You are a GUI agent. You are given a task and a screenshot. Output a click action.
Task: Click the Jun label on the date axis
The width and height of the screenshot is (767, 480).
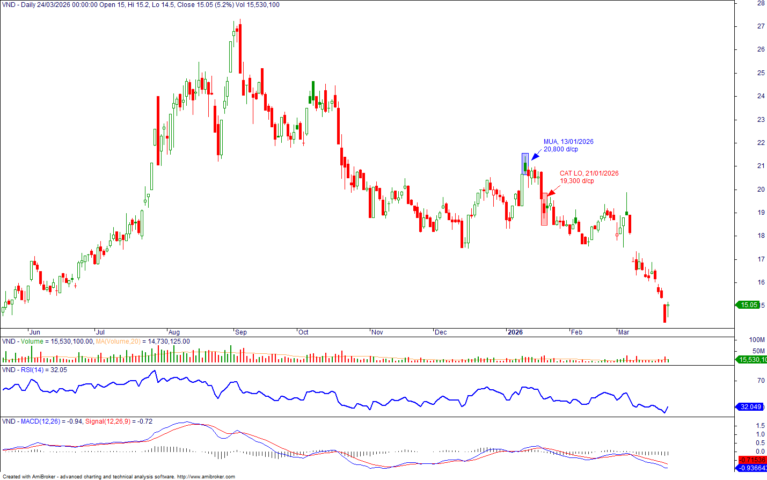(x=34, y=332)
